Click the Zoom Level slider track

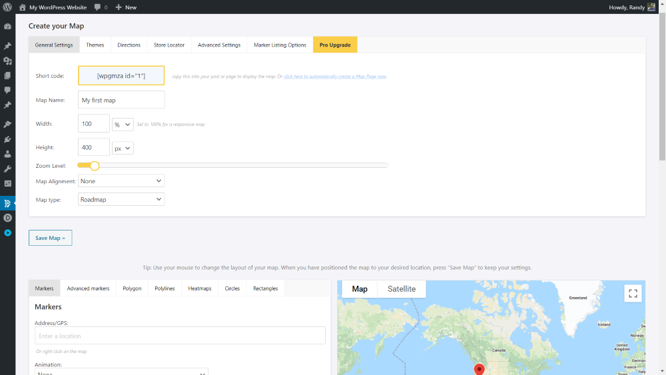tap(232, 165)
